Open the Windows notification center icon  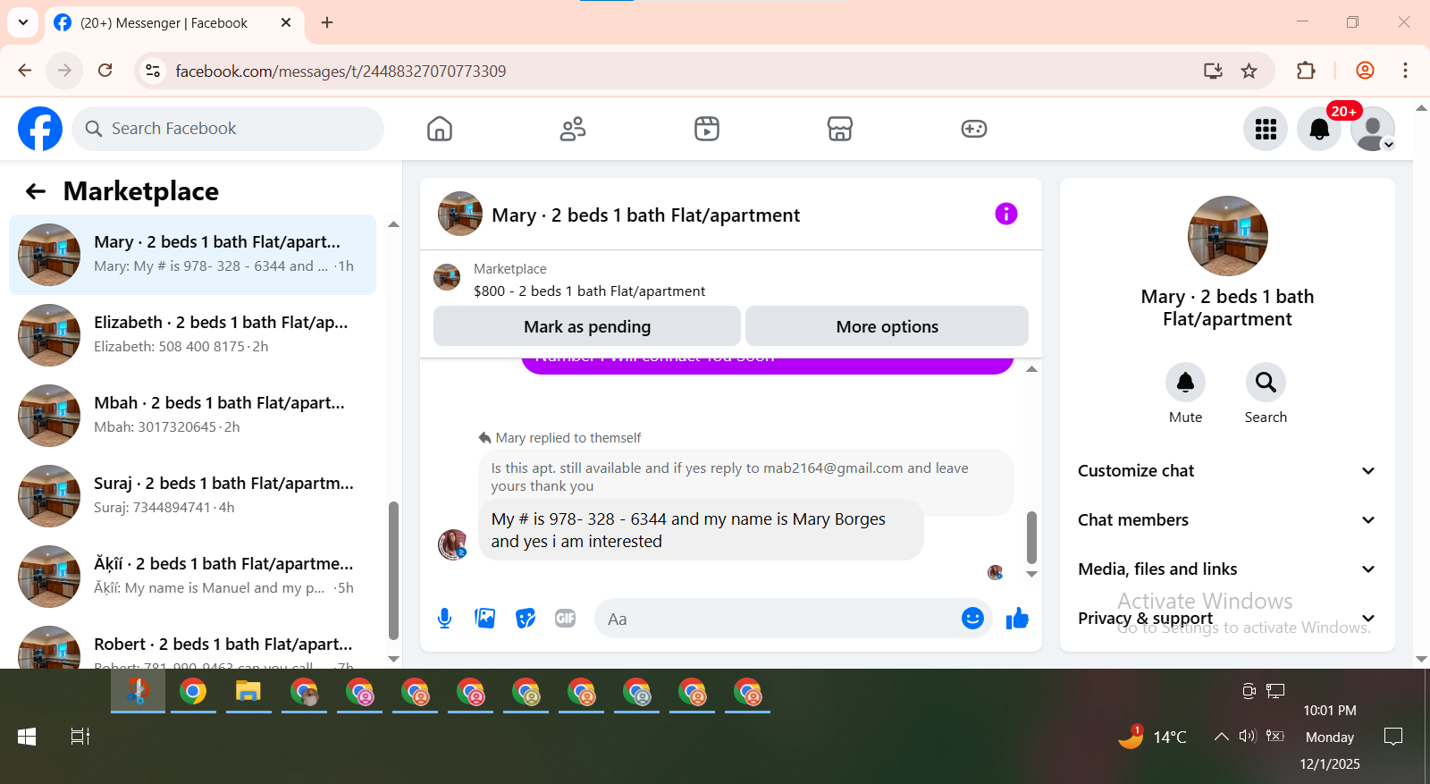1393,737
